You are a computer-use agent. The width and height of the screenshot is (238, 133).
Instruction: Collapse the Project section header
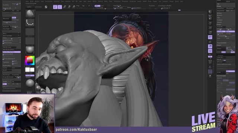(219, 25)
